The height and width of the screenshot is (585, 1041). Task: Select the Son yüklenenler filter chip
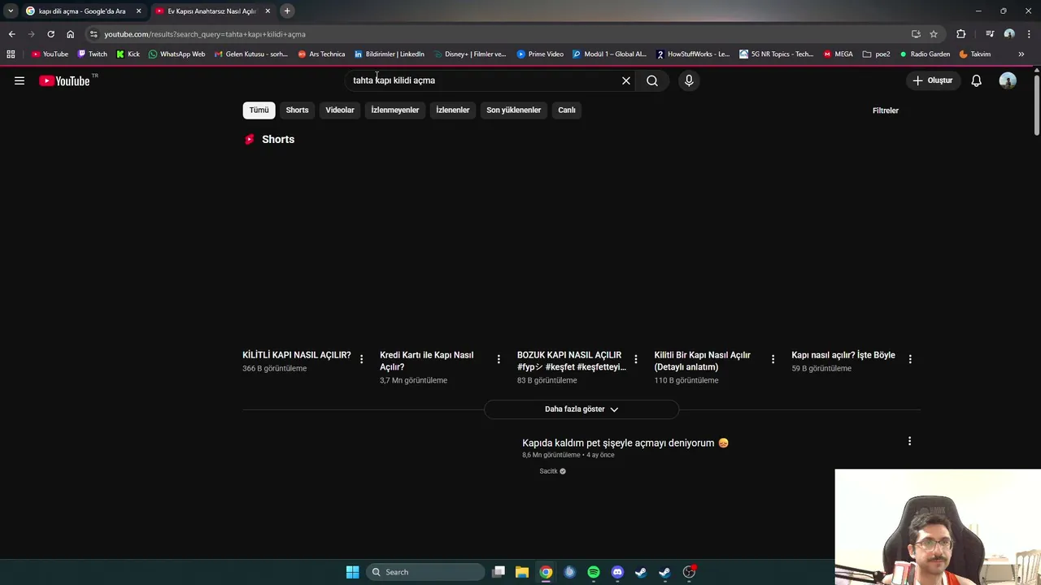[514, 110]
